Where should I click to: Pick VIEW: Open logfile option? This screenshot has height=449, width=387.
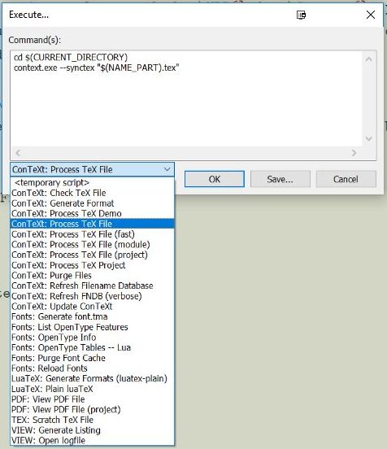(x=92, y=440)
